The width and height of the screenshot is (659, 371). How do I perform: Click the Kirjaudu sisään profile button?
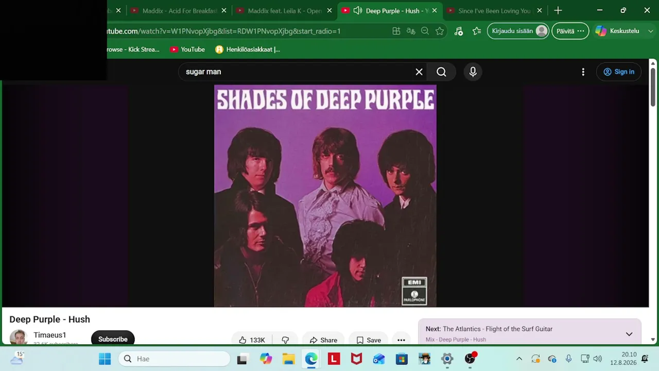pyautogui.click(x=518, y=31)
